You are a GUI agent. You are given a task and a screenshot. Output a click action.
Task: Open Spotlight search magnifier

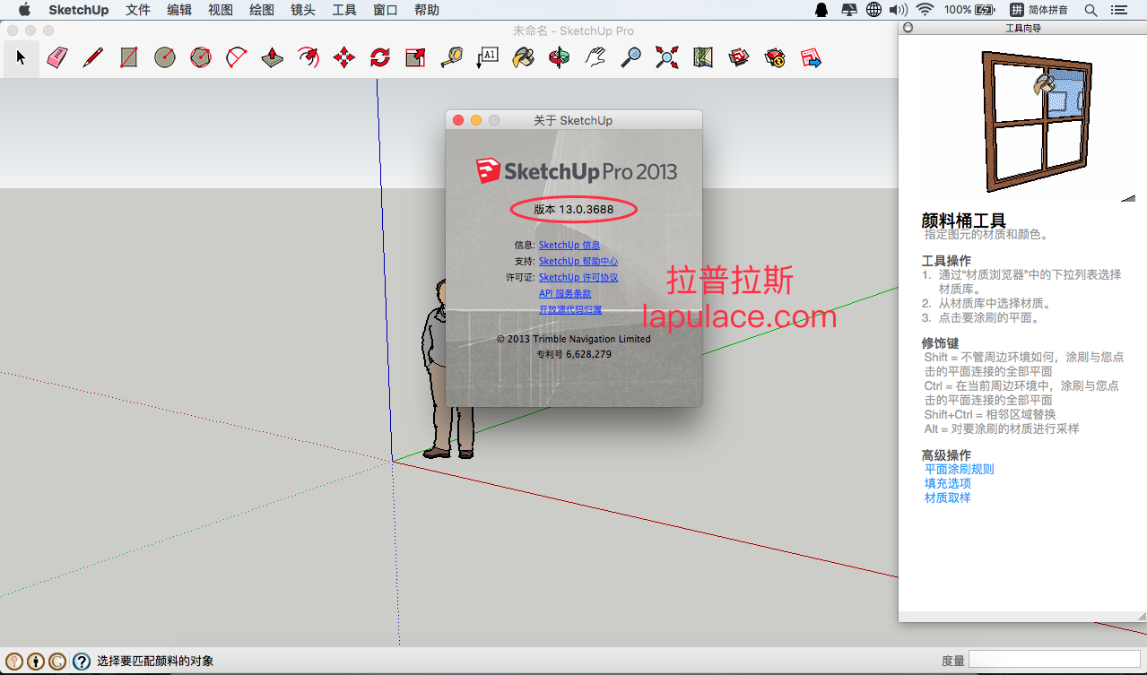pos(1091,10)
